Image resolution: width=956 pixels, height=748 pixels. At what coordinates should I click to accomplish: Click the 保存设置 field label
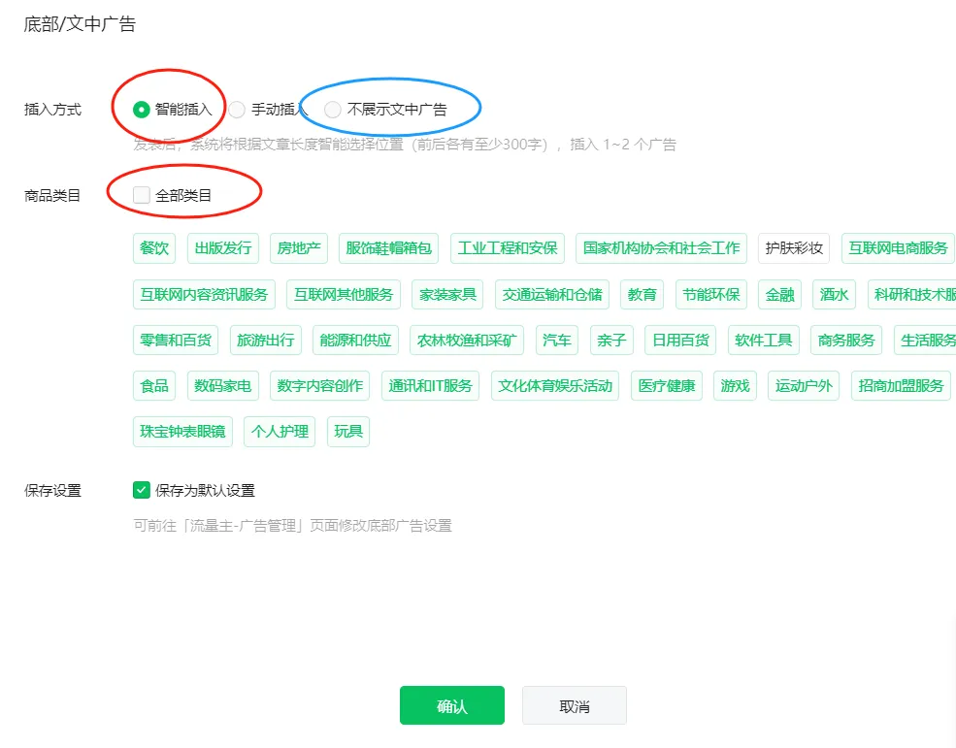[x=52, y=491]
